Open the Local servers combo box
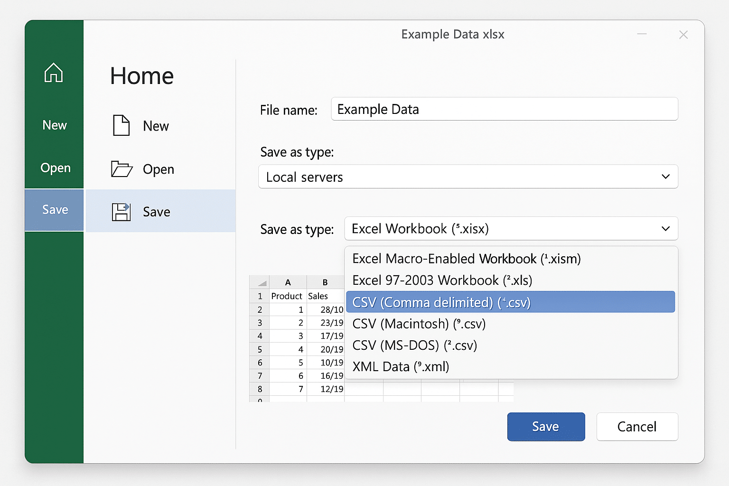Screen dimensions: 729x486 (468, 177)
